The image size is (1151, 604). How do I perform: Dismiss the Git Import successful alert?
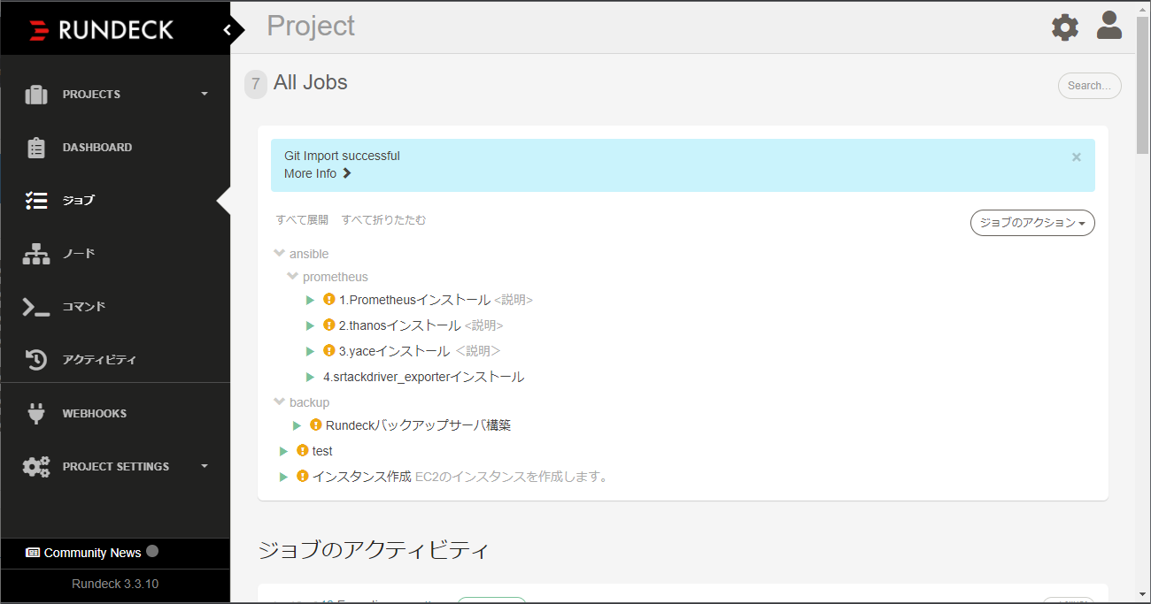point(1077,157)
